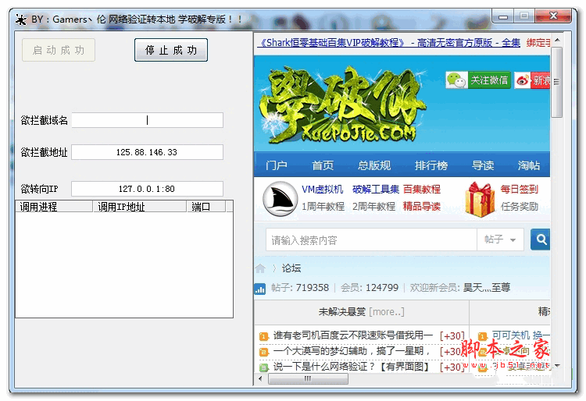This screenshot has height=401, width=586.
Task: Click the red close window button
Action: 553,16
